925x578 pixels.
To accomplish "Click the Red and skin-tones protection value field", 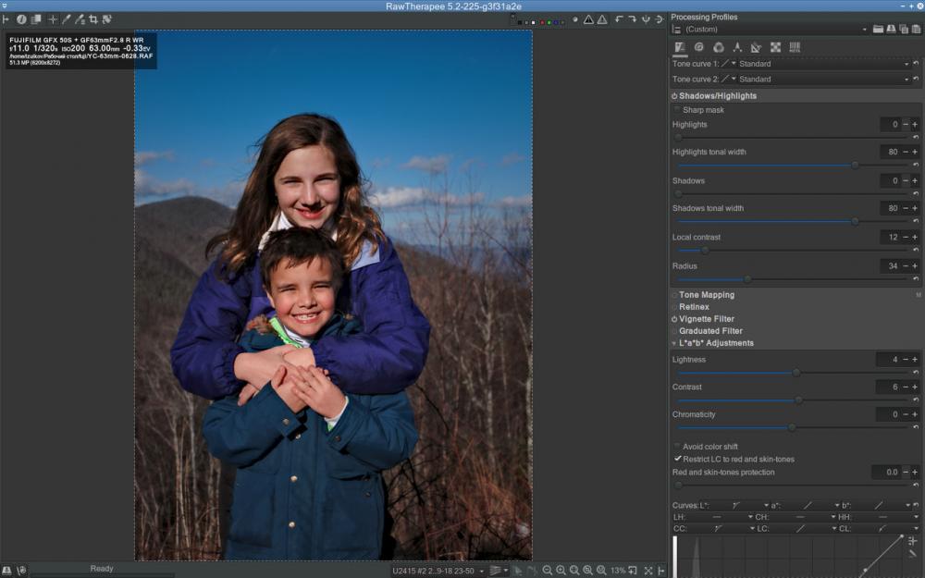I will coord(886,472).
